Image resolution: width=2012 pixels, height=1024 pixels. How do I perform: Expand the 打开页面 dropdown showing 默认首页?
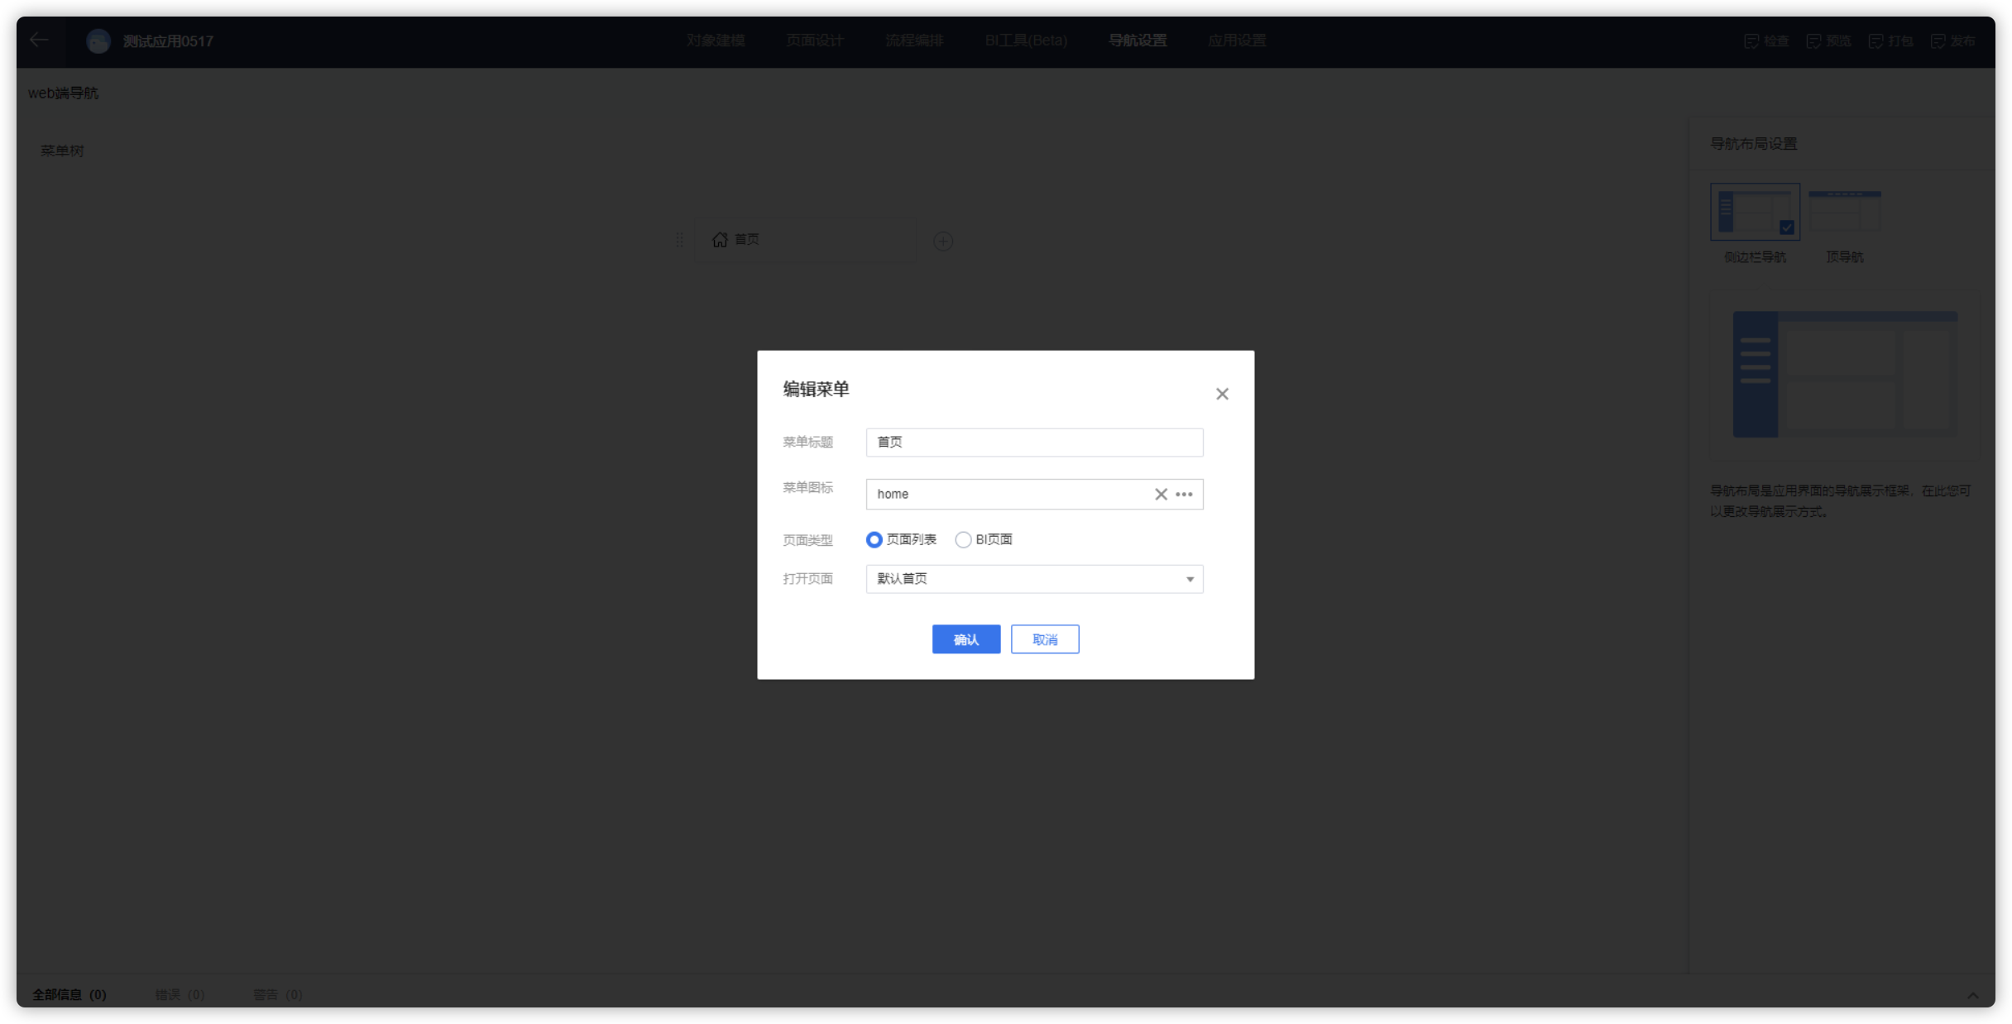tap(1034, 579)
